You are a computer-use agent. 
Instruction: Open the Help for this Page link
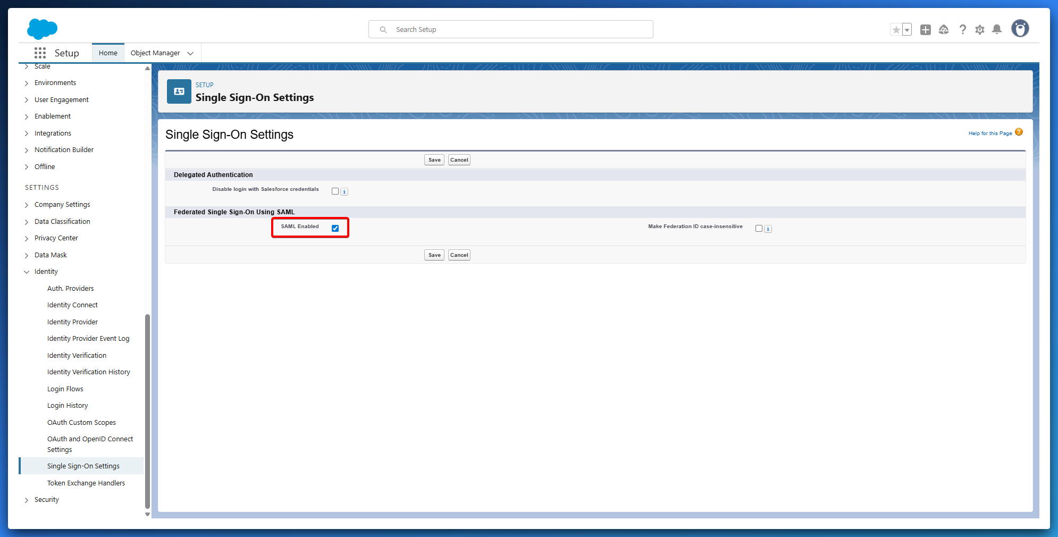tap(990, 133)
